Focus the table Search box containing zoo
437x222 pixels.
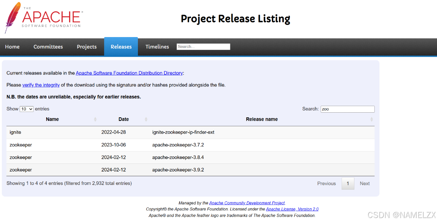347,109
